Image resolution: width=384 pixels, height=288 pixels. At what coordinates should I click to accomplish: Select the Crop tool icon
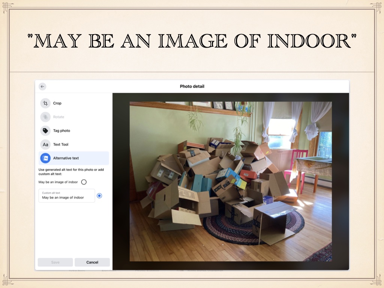tap(45, 103)
